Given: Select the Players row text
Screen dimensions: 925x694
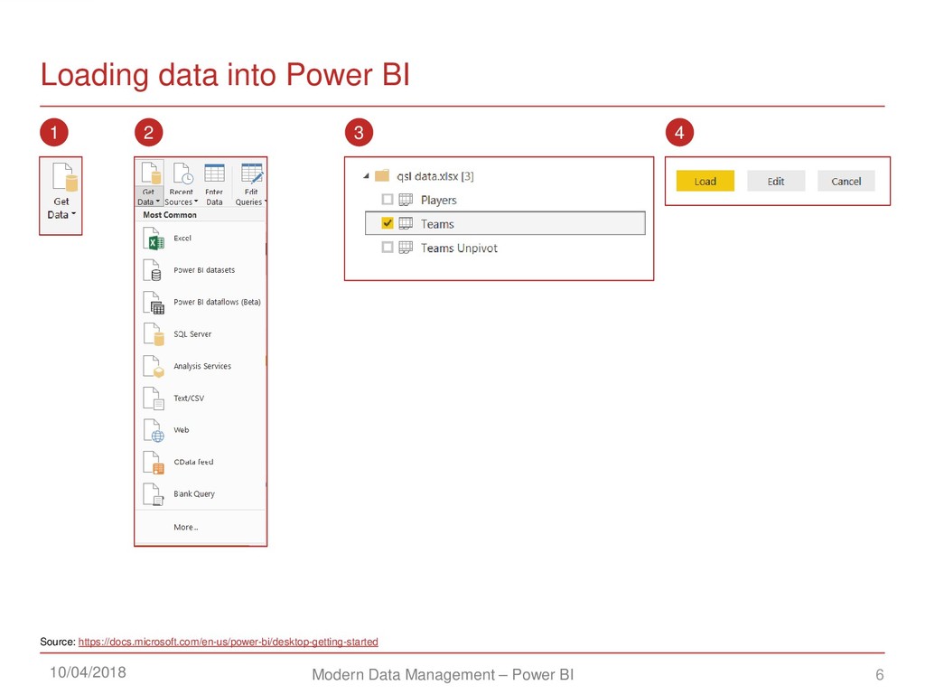Looking at the screenshot, I should click(x=438, y=200).
